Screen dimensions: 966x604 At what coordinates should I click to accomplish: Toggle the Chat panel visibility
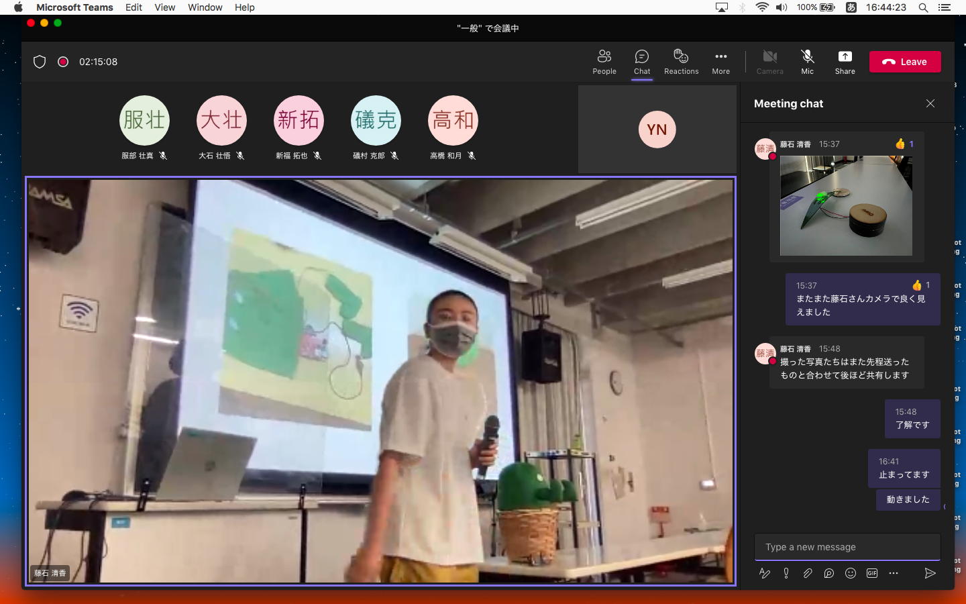click(x=642, y=62)
